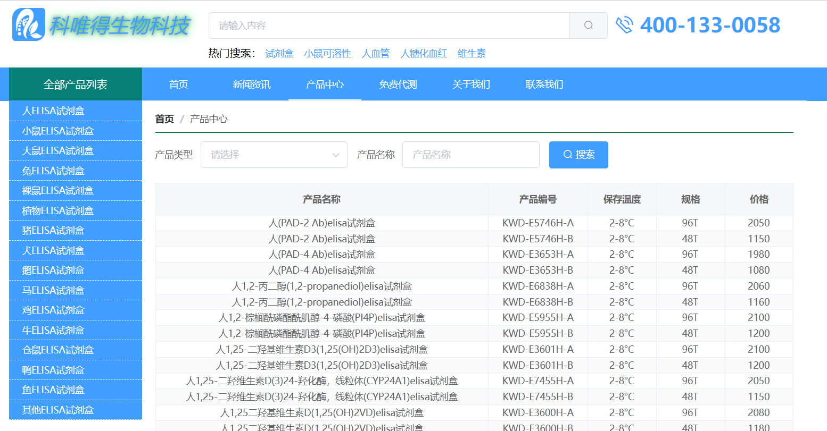Open the 产品类型 dropdown
Image resolution: width=827 pixels, height=431 pixels.
tap(274, 155)
